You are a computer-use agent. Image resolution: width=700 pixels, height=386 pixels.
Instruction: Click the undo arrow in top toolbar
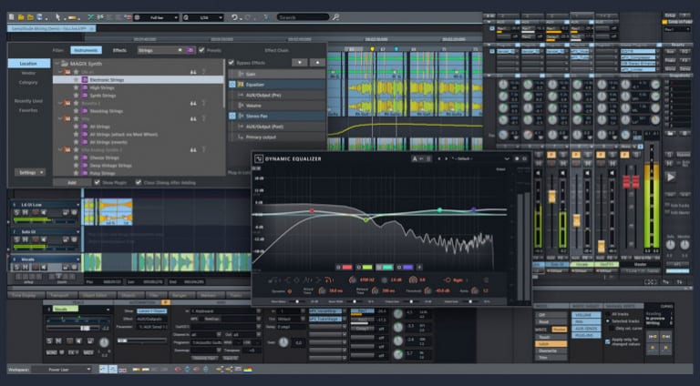click(x=234, y=16)
